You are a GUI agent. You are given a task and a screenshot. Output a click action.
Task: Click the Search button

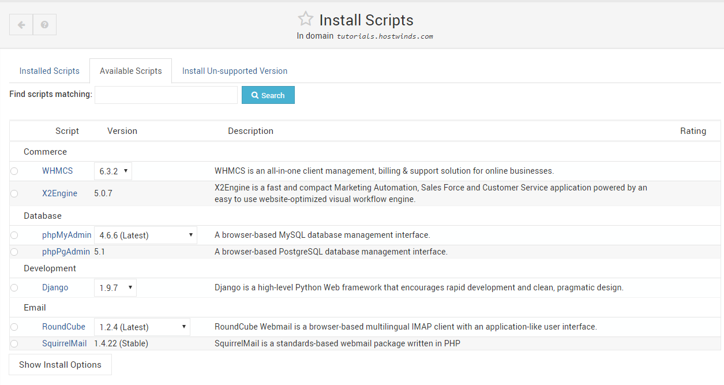click(268, 95)
